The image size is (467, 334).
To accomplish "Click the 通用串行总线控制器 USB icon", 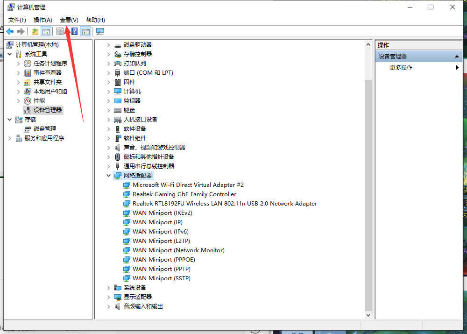I will pyautogui.click(x=118, y=166).
